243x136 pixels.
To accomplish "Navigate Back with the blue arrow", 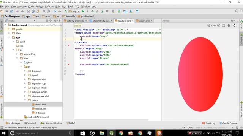I will pos(55,11).
